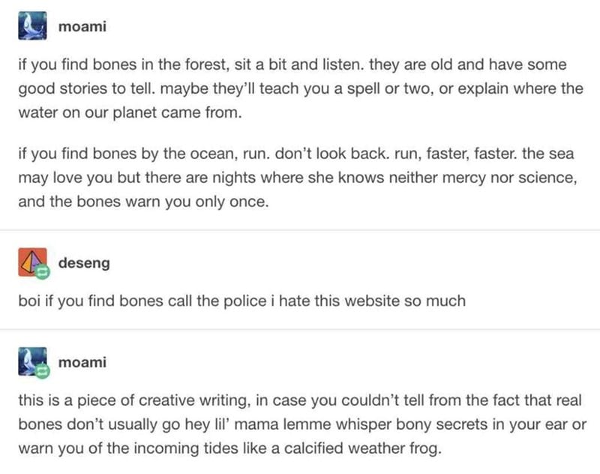
Task: Select the line 'water on our planet came from.'
Action: (x=130, y=112)
